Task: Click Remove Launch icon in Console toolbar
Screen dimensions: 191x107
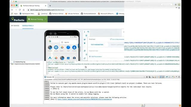Action: click(x=147, y=77)
